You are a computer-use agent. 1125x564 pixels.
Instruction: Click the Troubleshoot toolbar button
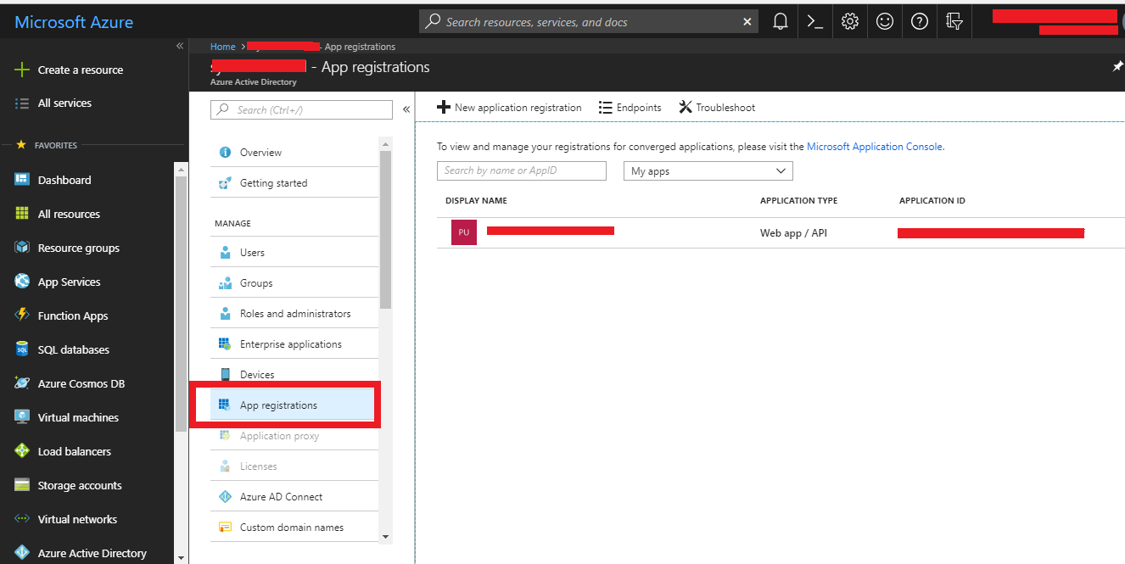[x=717, y=108]
